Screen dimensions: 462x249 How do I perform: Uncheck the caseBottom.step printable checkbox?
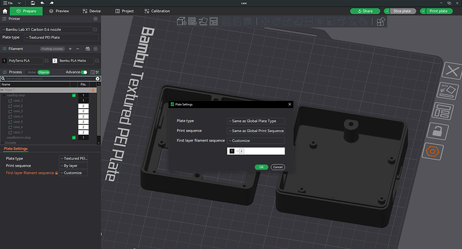point(74,138)
